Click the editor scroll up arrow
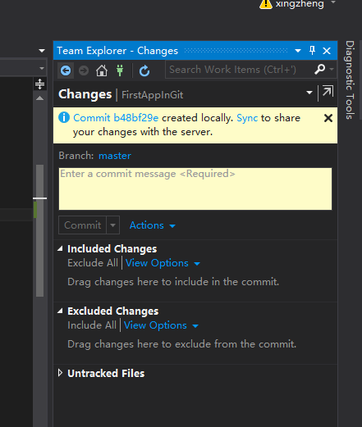362x427 pixels. (x=39, y=98)
